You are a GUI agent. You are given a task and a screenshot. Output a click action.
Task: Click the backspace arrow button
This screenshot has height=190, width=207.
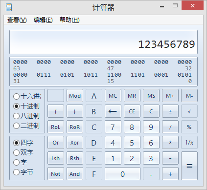coord(113,111)
